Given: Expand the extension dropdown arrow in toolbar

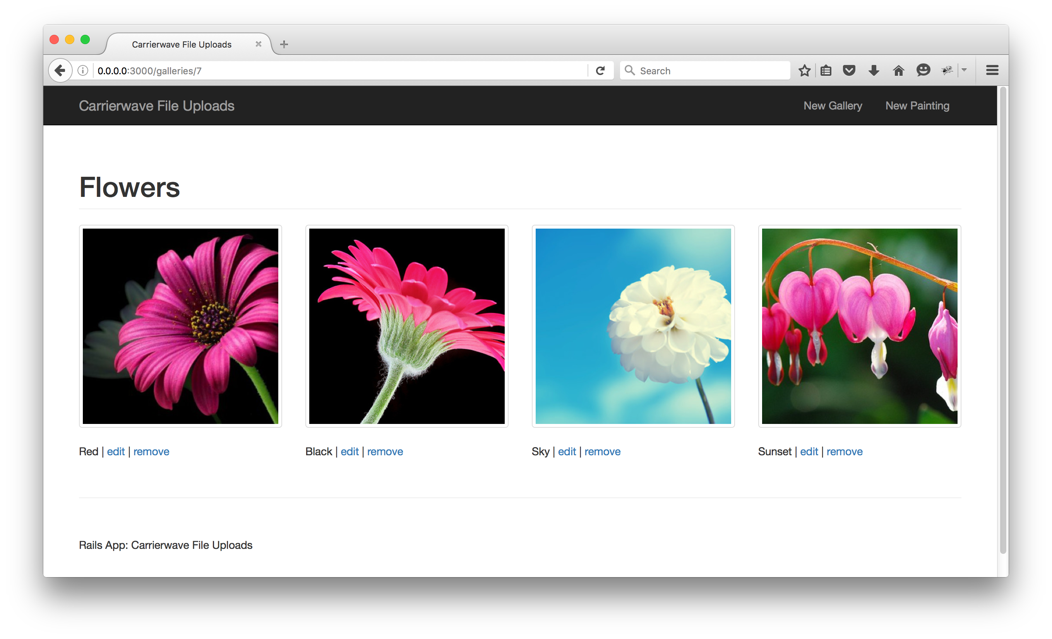Looking at the screenshot, I should pyautogui.click(x=964, y=70).
